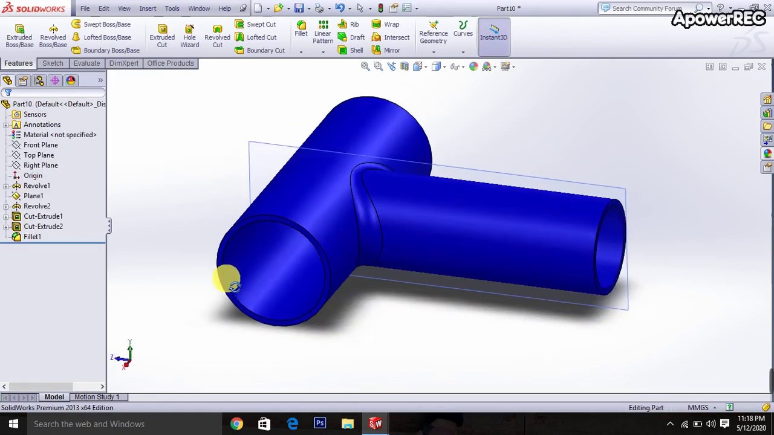The height and width of the screenshot is (435, 774).
Task: Open the Reference Geometry dropdown
Action: click(433, 52)
